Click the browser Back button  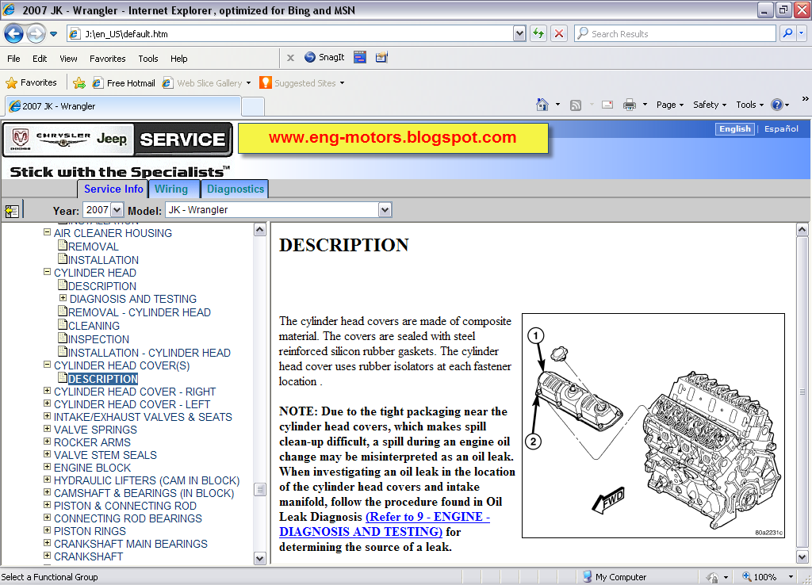[13, 33]
